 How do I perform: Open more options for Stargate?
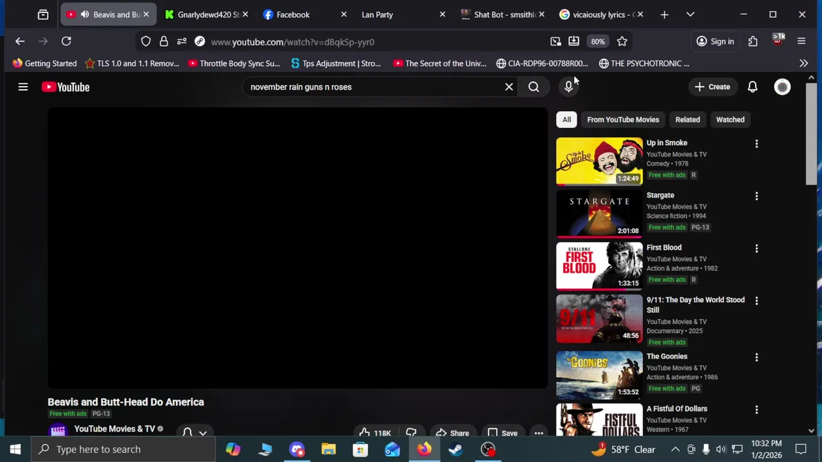coord(756,196)
